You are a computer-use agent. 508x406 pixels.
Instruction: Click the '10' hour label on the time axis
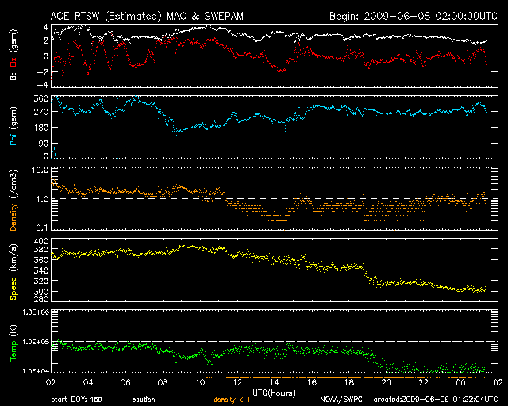(x=200, y=383)
